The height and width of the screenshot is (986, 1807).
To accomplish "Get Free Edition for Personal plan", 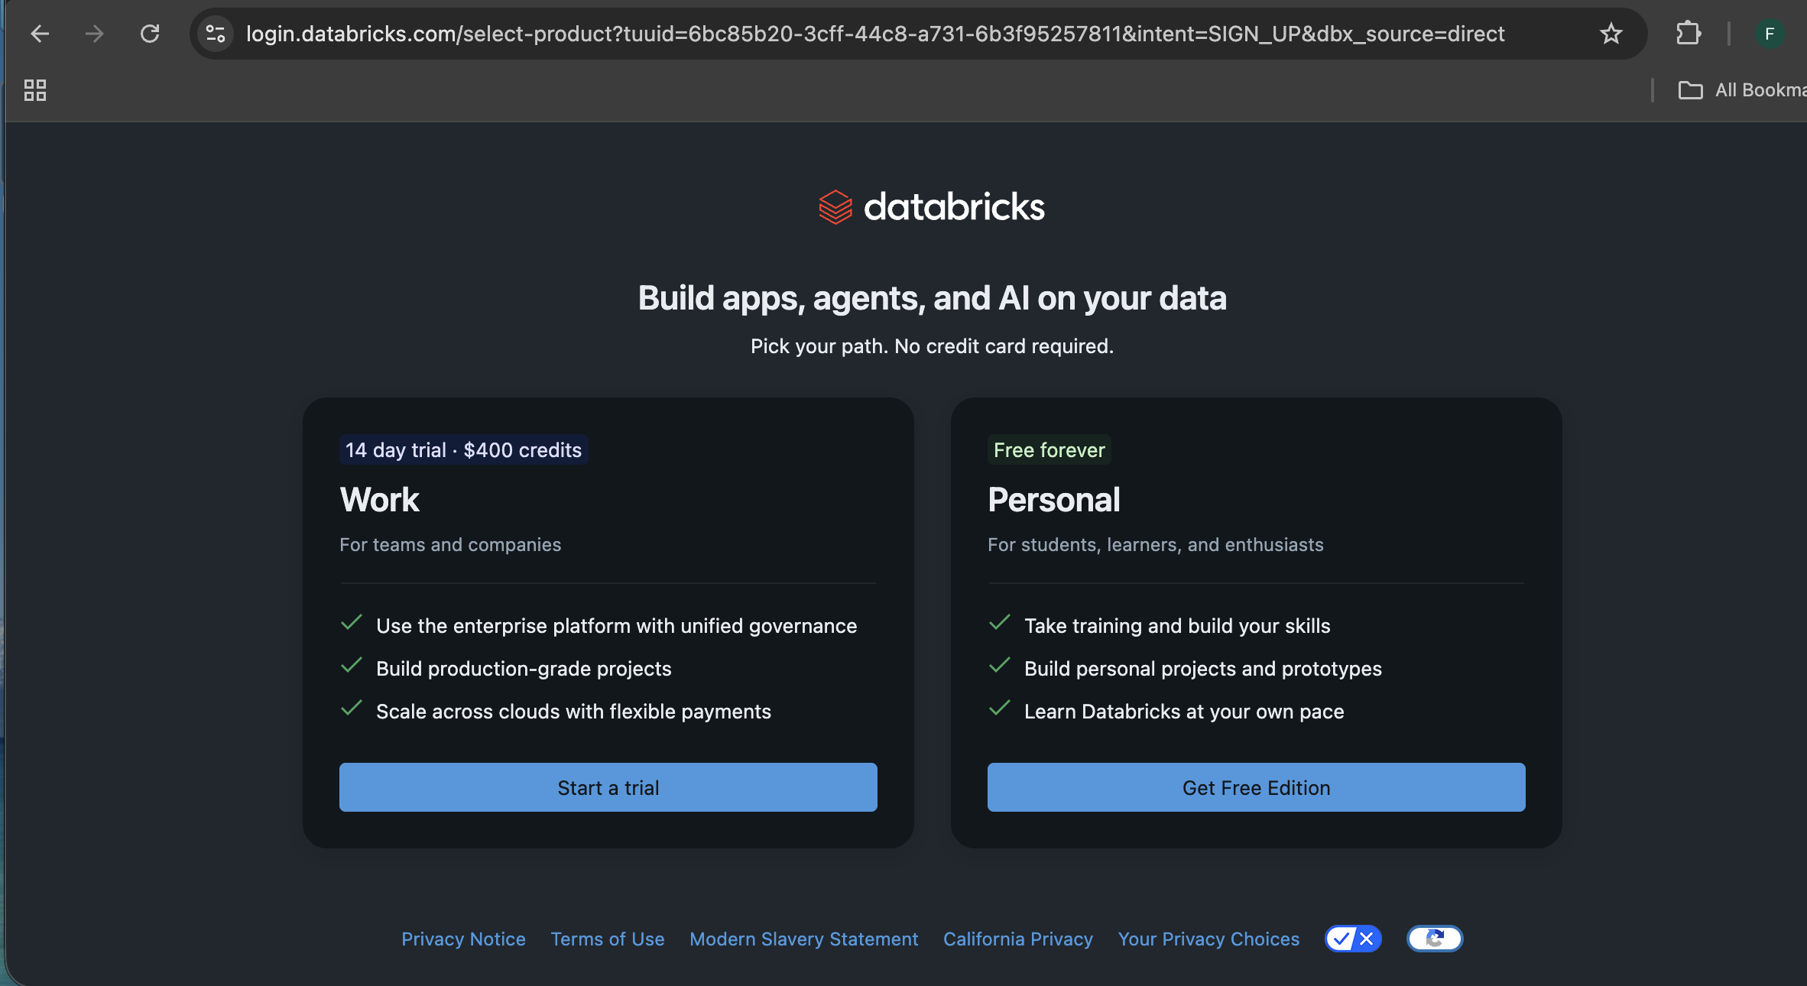I will (1257, 787).
